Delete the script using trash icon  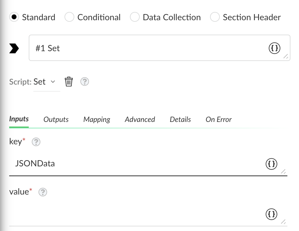69,81
